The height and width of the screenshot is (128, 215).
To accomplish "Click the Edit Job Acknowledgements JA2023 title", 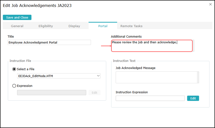I will click(37, 5).
